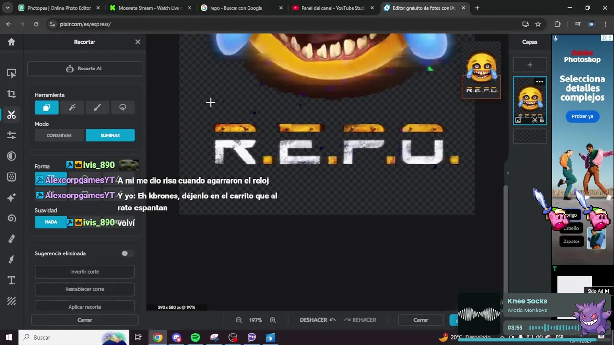Viewport: 614px width, 345px height.
Task: Collapse the Capas panel arrow
Action: tap(508, 173)
